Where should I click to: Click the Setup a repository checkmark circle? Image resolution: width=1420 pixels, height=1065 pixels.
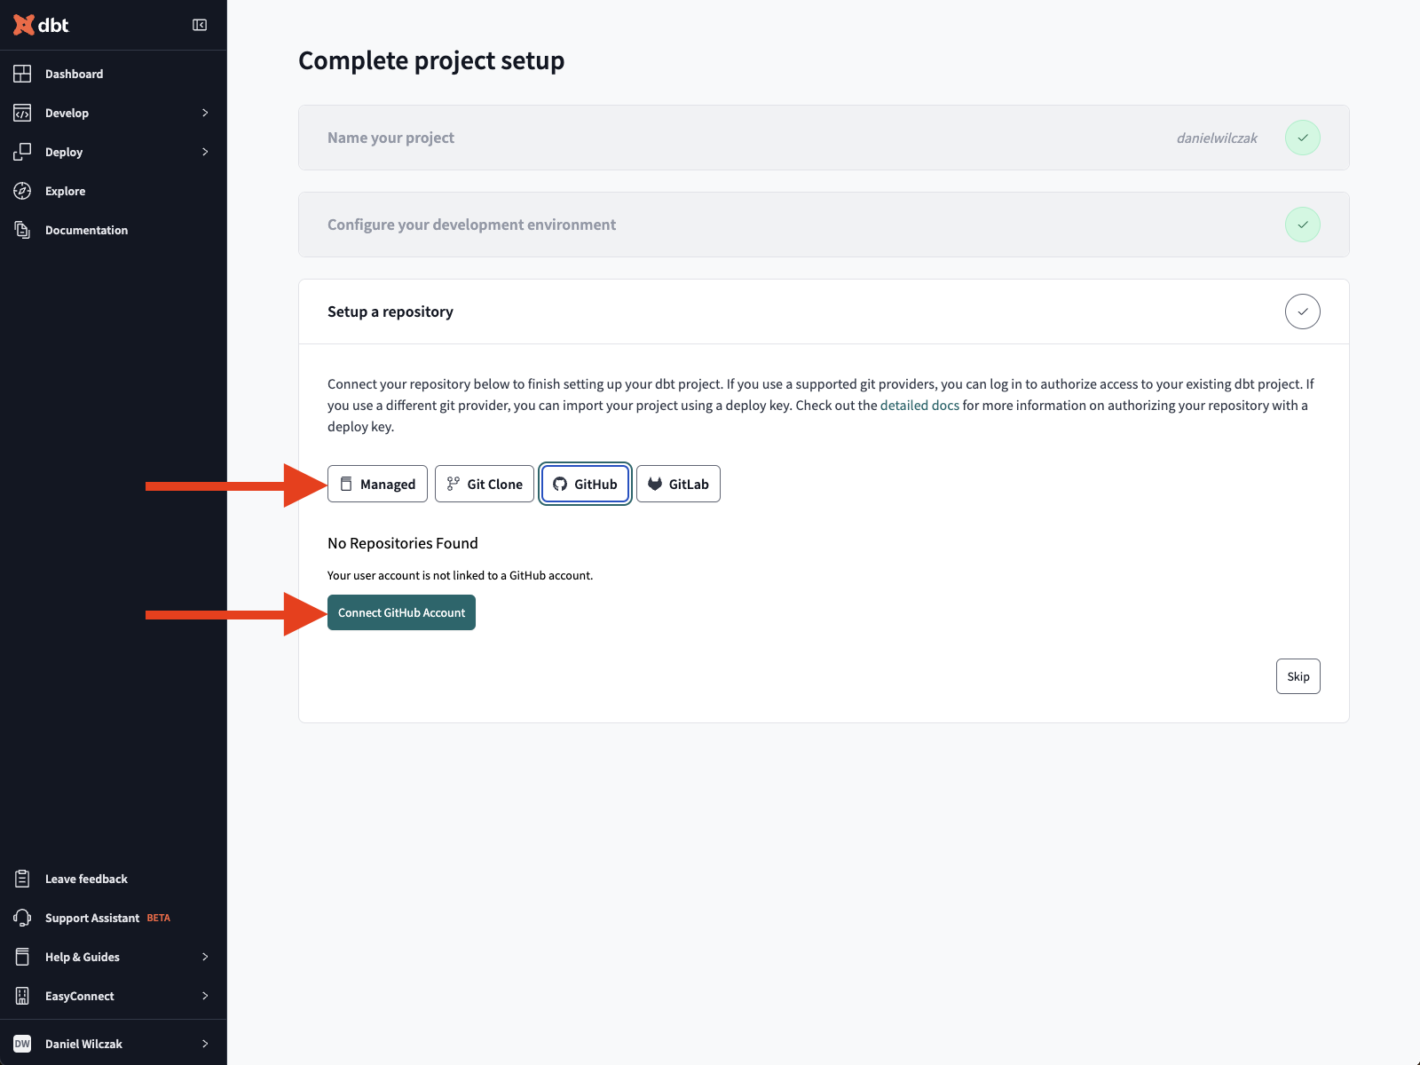[x=1302, y=312]
